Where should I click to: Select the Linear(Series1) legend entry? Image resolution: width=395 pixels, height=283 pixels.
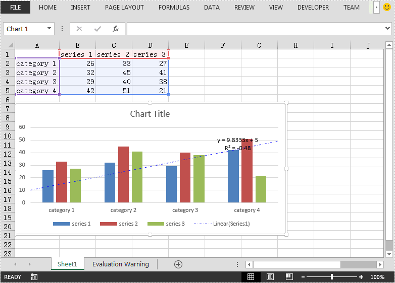click(222, 224)
